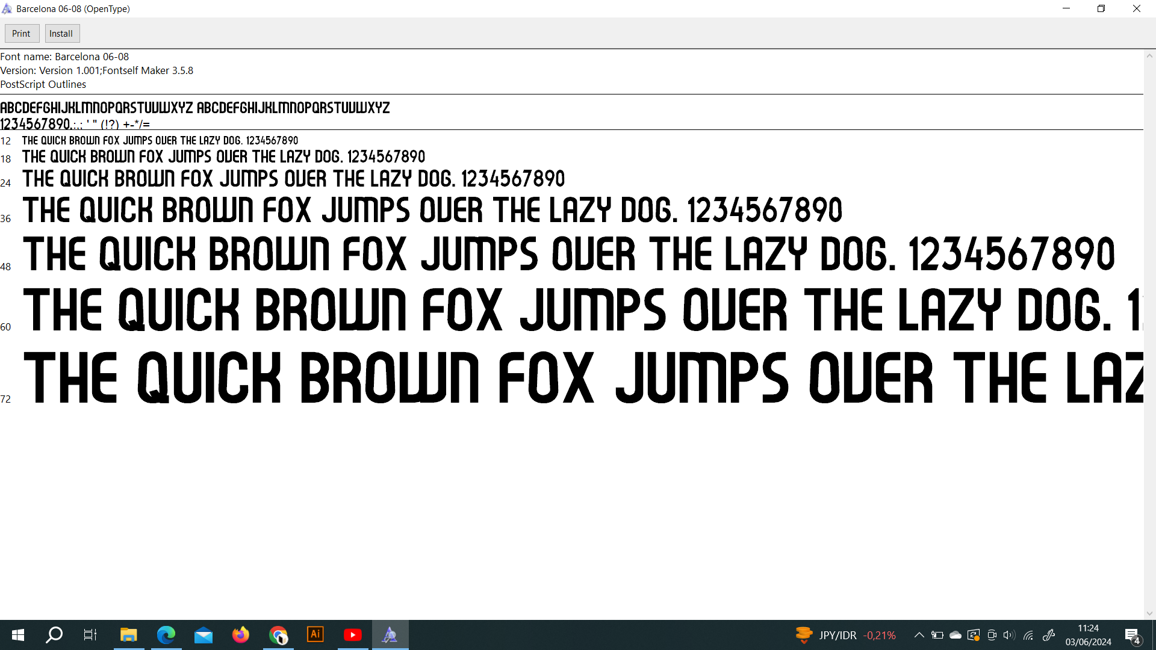Open File Explorer from taskbar
The image size is (1156, 650).
click(x=128, y=634)
